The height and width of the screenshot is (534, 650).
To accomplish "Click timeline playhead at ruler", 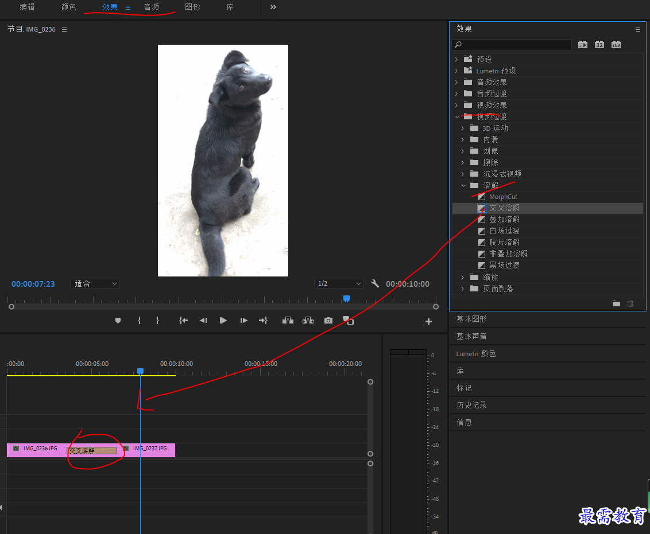I will 141,371.
